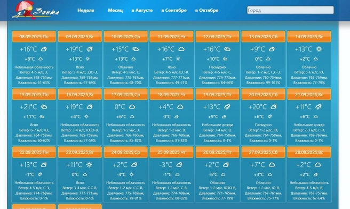
Task: Click the cloud icon beside +2°C day on 28.09.2025
Action: pos(317,165)
